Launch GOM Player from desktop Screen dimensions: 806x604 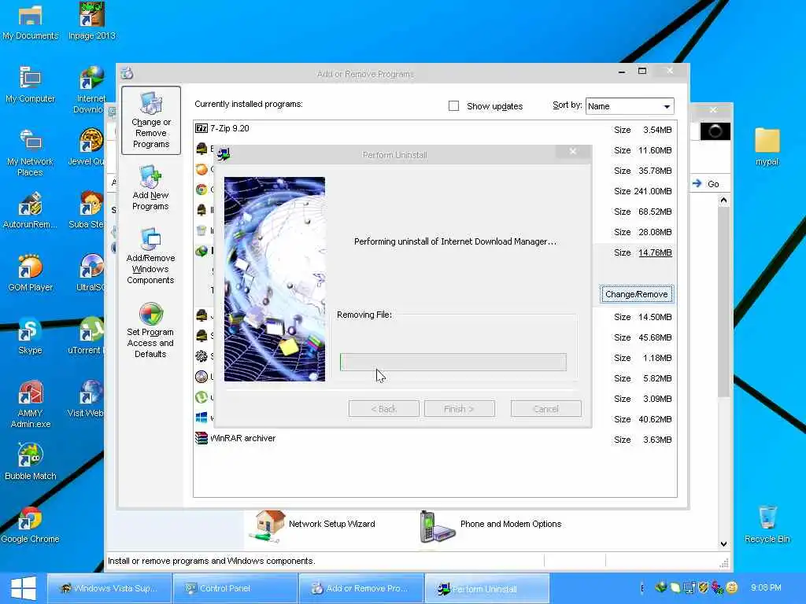30,273
